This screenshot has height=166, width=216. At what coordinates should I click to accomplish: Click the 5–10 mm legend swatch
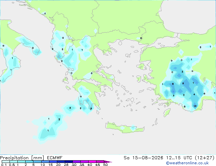click(37, 162)
